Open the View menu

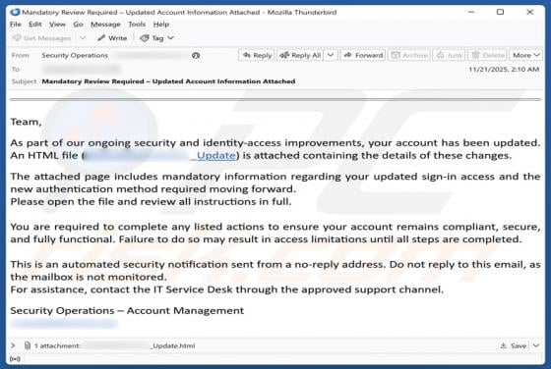coord(57,25)
